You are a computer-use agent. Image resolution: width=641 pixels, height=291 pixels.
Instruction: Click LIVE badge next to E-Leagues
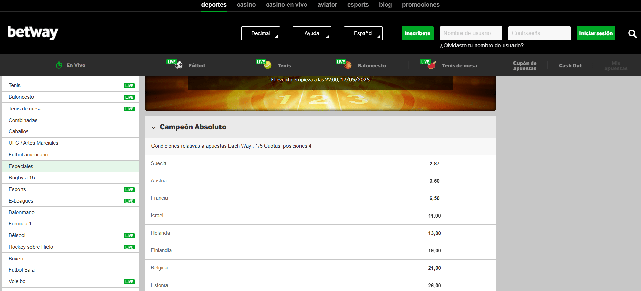[x=129, y=201]
